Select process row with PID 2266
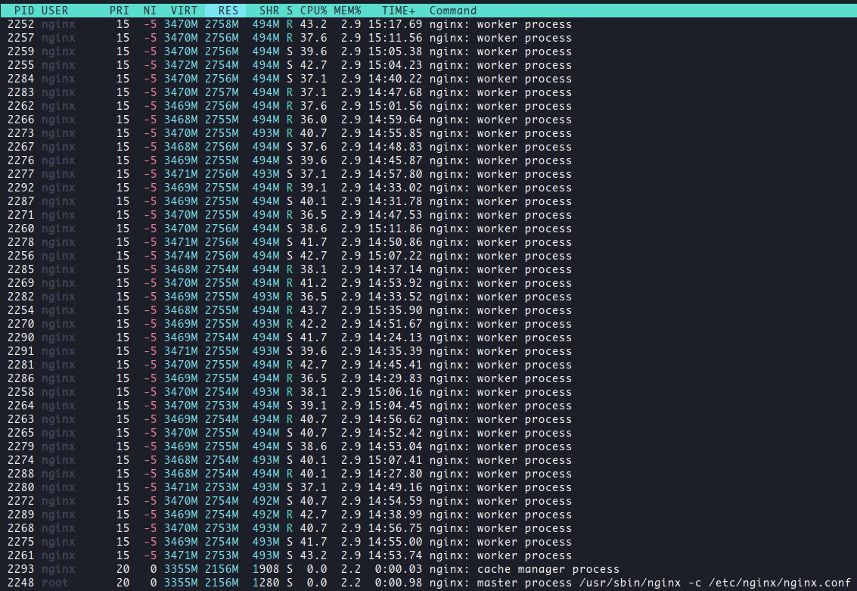Screen dimensions: 857x591 (428, 120)
